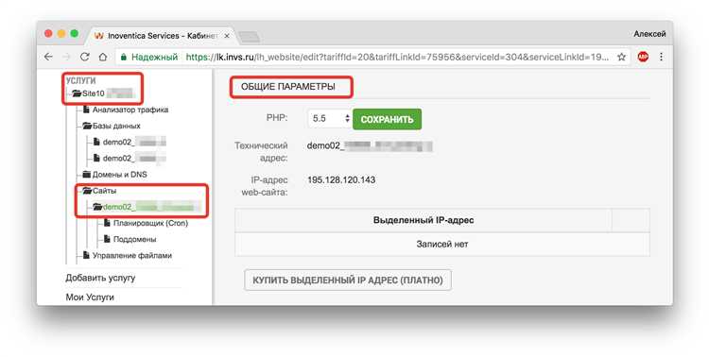Viewport: 709px width, 357px height.
Task: Open Анализатор трафика in the tree
Action: coord(130,110)
